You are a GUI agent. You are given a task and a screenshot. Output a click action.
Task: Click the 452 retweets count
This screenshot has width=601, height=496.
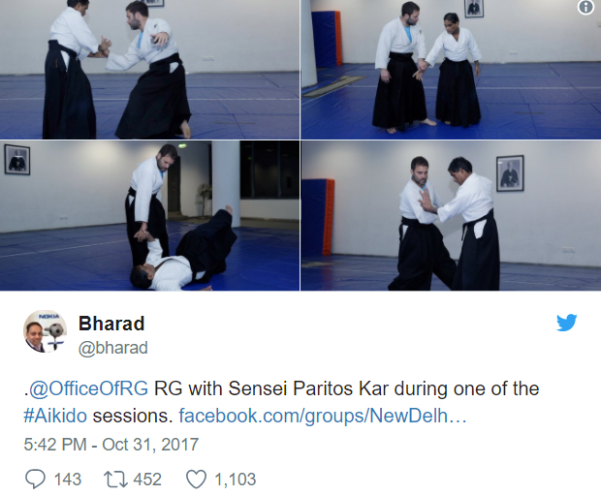coord(147,480)
